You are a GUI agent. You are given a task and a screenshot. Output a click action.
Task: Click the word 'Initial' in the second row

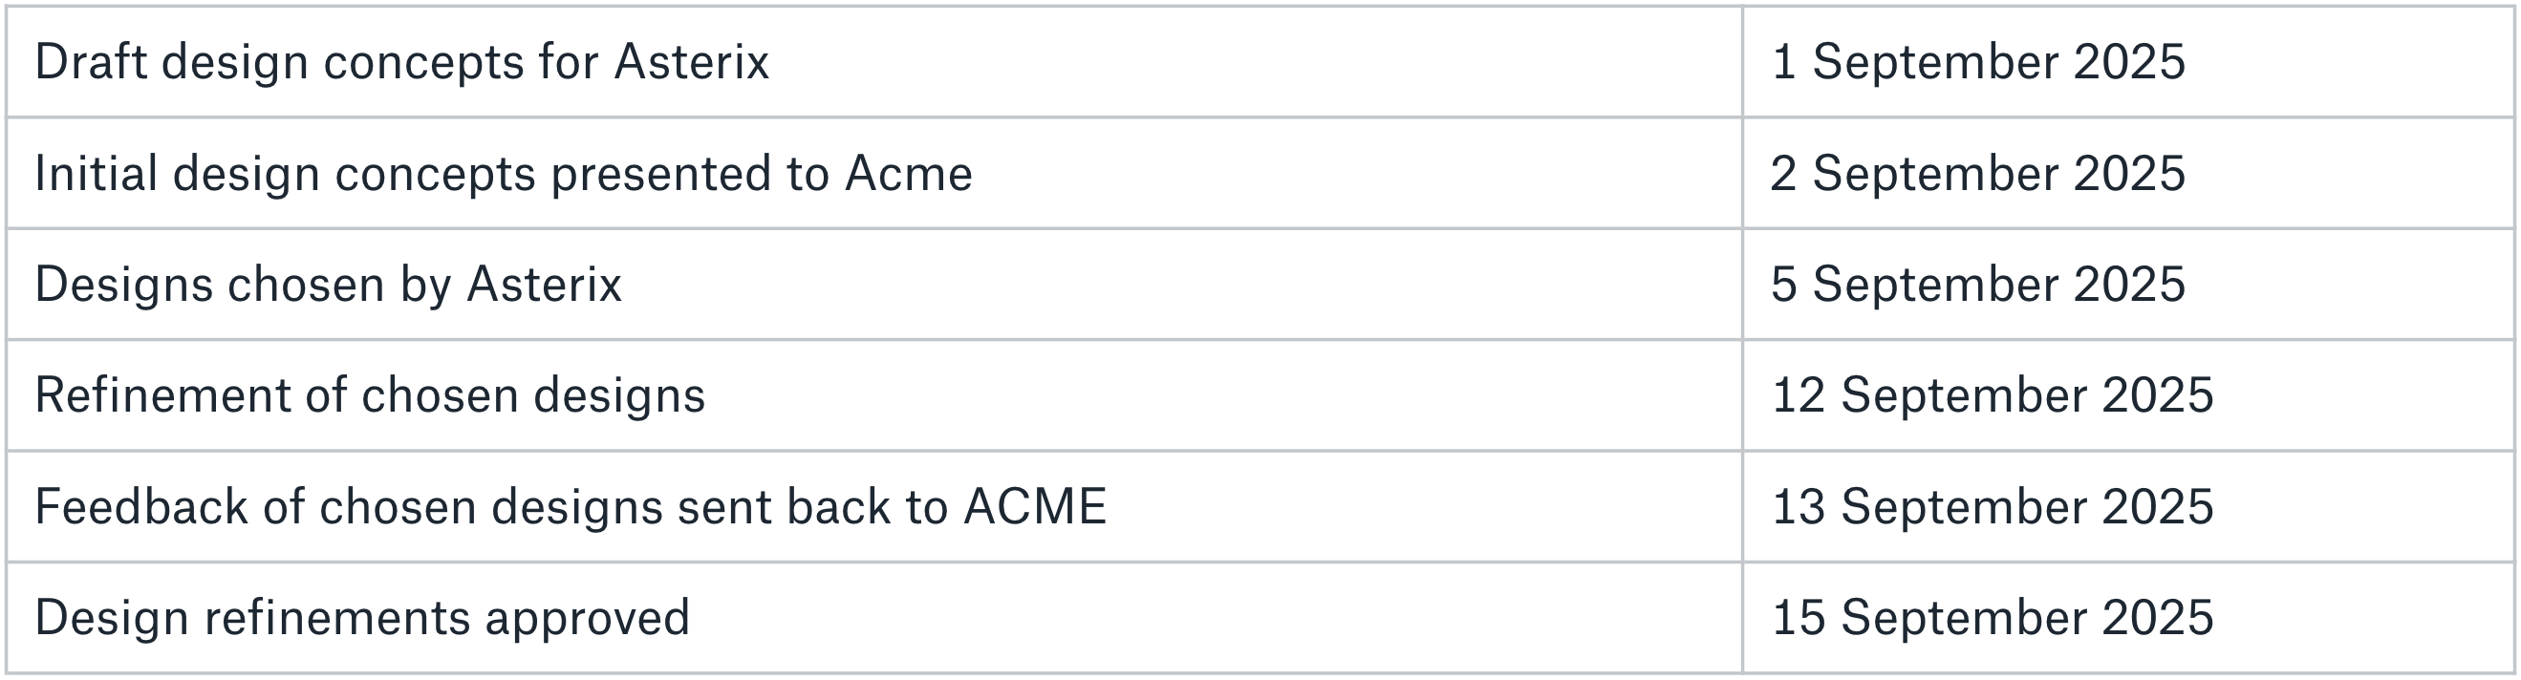pos(96,173)
